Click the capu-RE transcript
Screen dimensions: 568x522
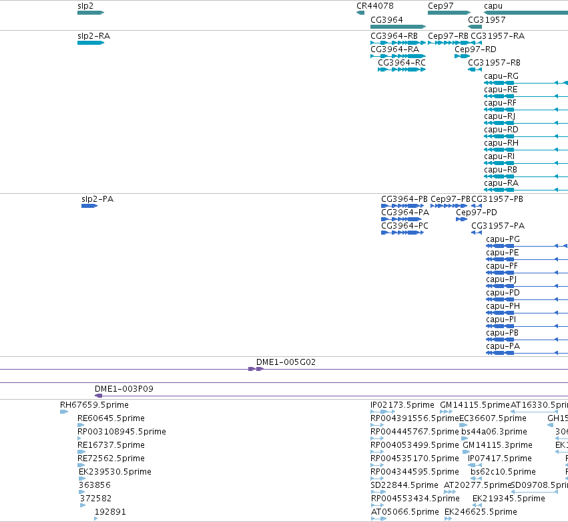526,96
